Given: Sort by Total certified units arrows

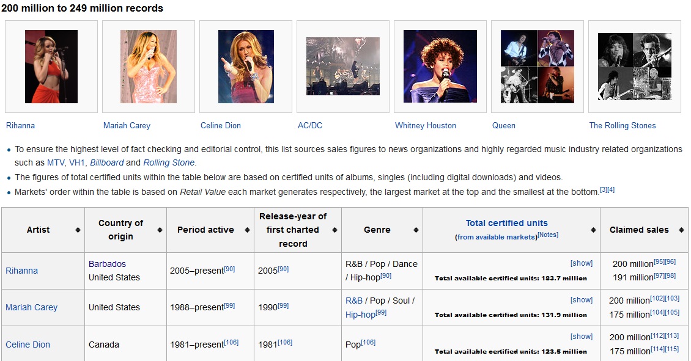Looking at the screenshot, I should click(593, 230).
